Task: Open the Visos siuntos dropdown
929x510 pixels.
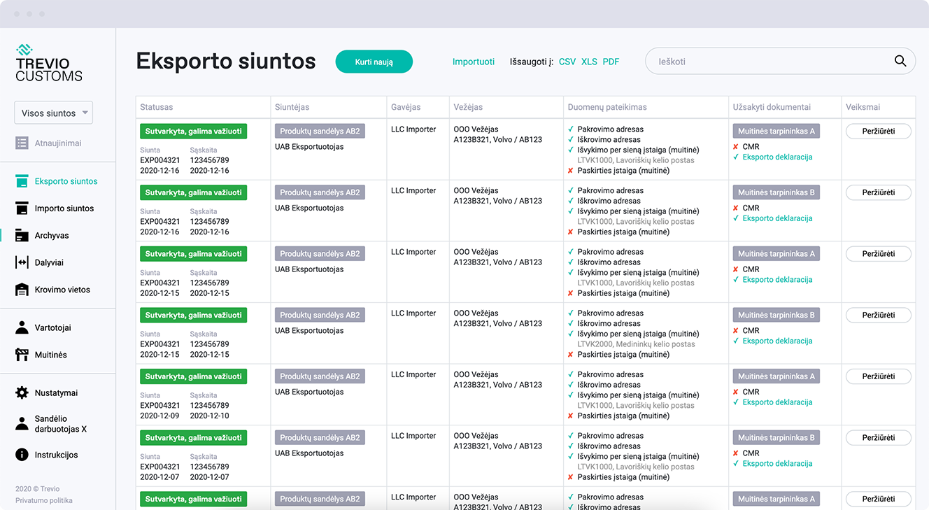Action: tap(53, 113)
